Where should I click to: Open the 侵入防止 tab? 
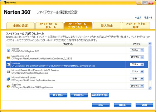[107, 26]
